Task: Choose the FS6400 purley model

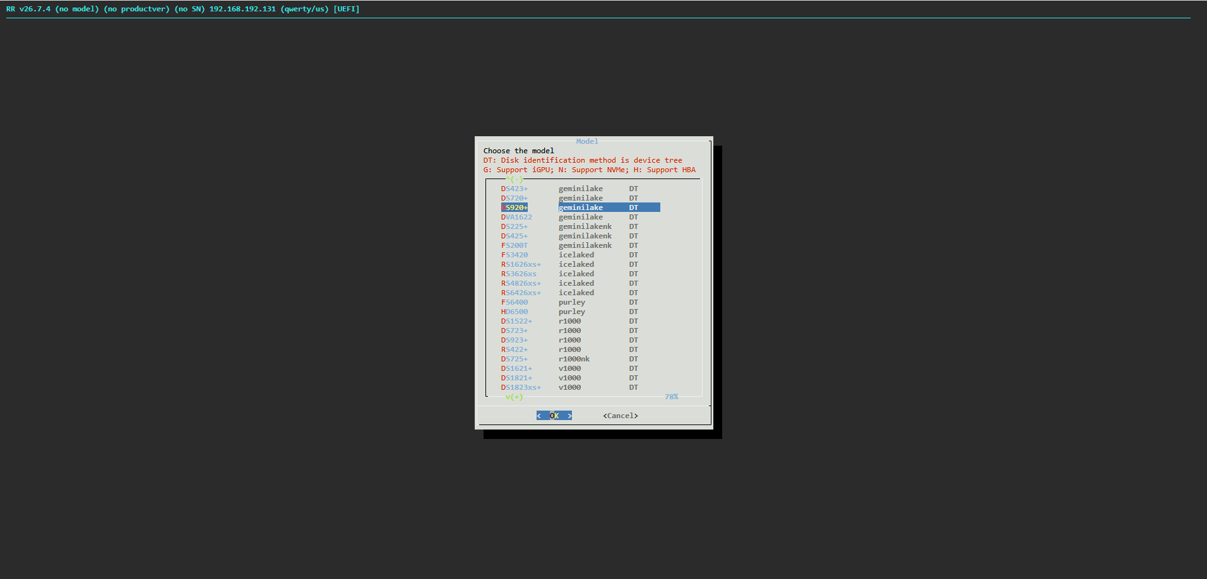Action: 581,302
